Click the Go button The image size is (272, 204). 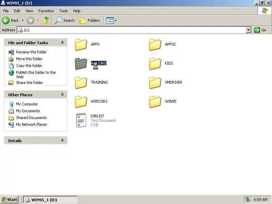click(260, 30)
